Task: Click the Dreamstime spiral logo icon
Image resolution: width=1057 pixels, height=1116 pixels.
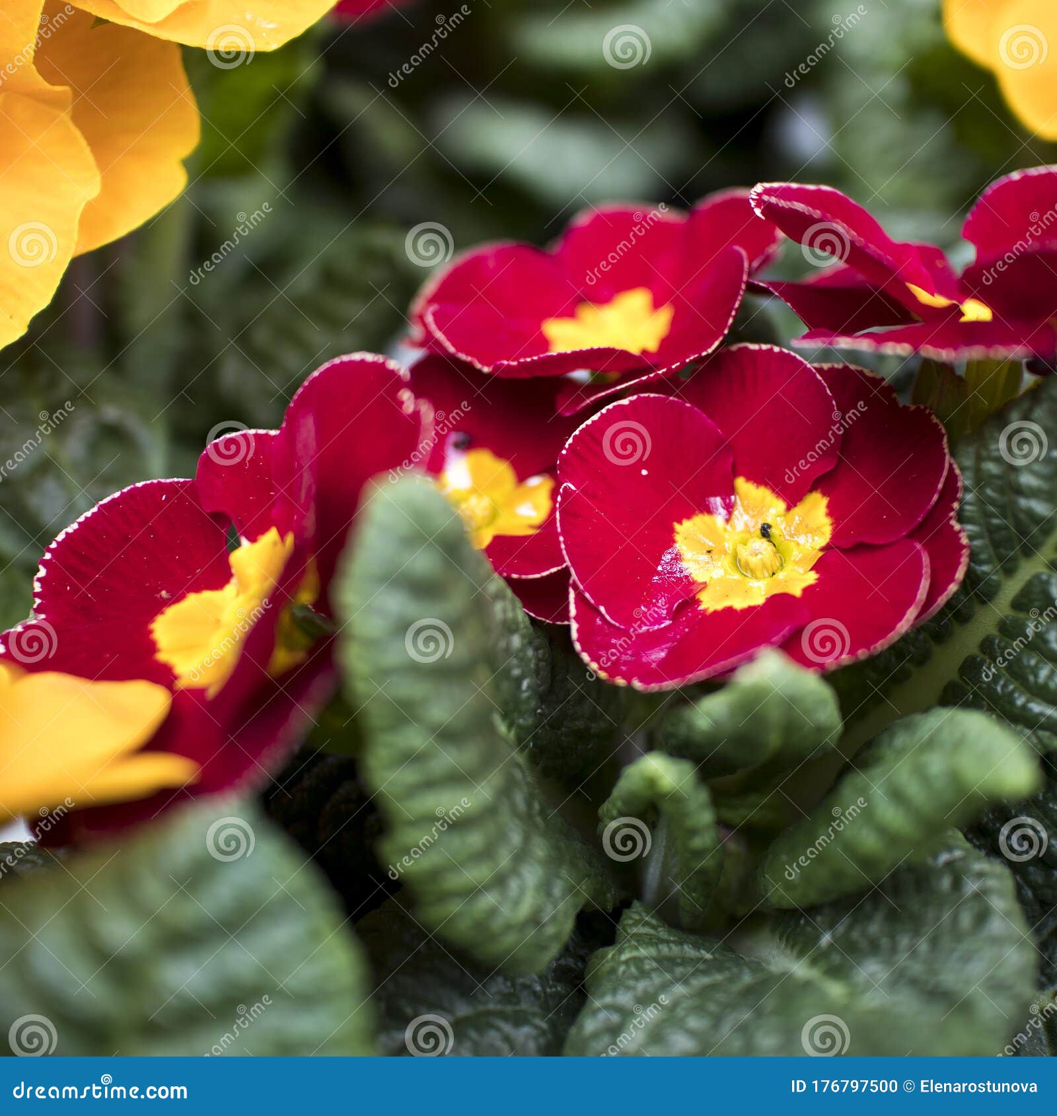Action: [106, 1078]
